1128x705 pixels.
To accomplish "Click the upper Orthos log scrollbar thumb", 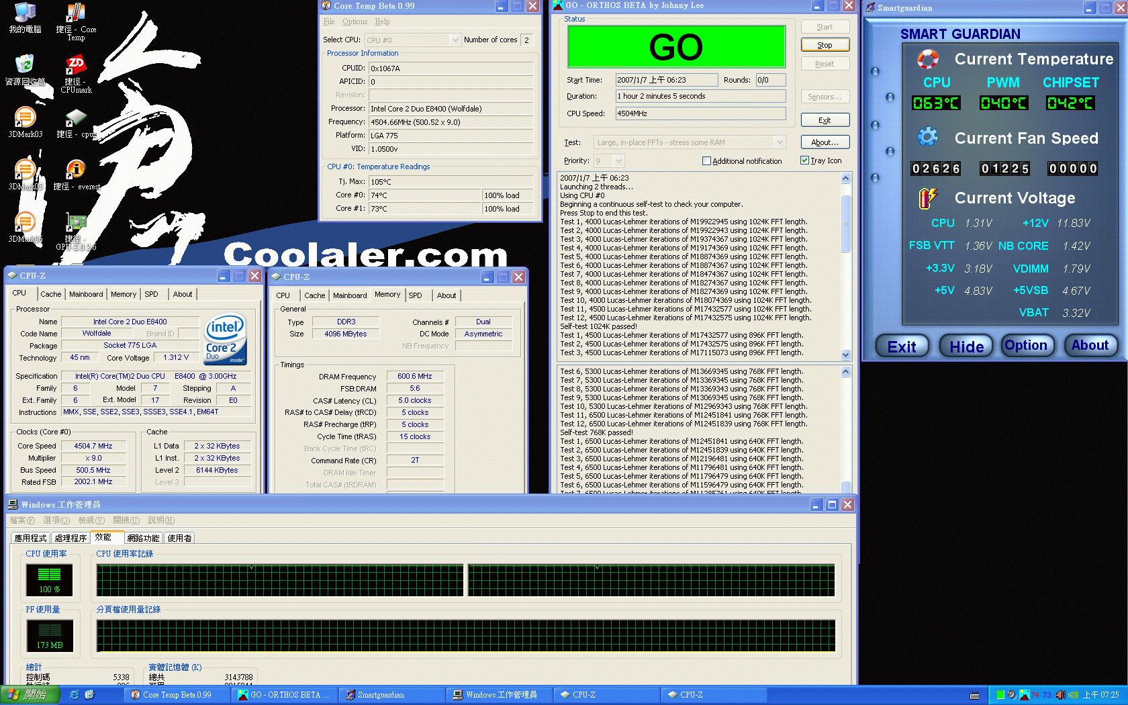I will click(x=846, y=223).
